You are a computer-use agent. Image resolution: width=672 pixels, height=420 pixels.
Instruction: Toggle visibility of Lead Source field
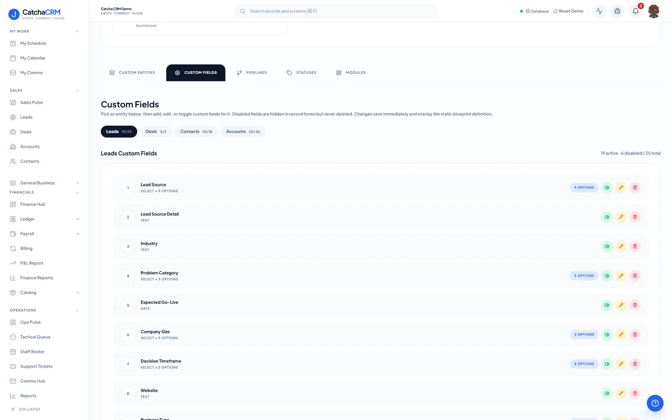click(607, 188)
